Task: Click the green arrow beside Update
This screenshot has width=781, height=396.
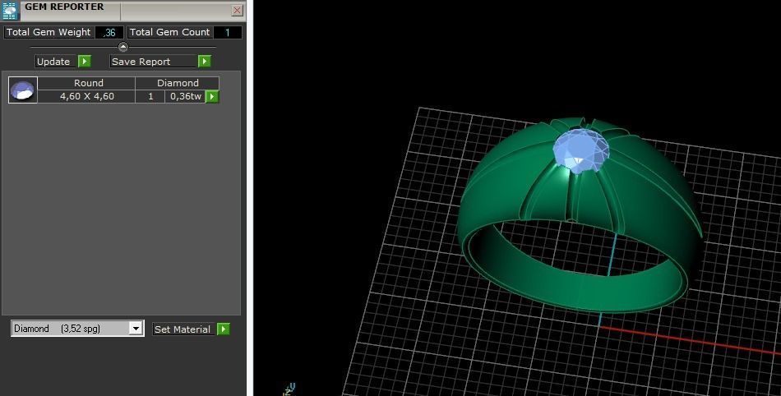Action: tap(85, 61)
